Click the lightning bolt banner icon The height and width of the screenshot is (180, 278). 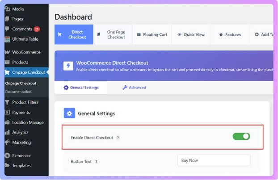pos(68,66)
